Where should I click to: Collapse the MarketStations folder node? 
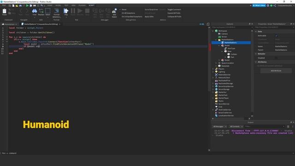pyautogui.click(x=216, y=40)
